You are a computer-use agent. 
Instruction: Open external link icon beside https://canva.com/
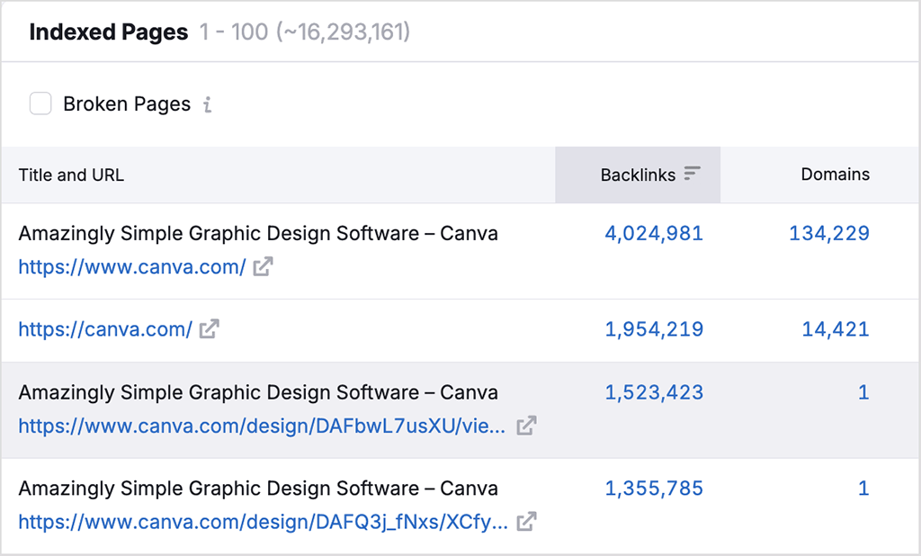click(209, 328)
